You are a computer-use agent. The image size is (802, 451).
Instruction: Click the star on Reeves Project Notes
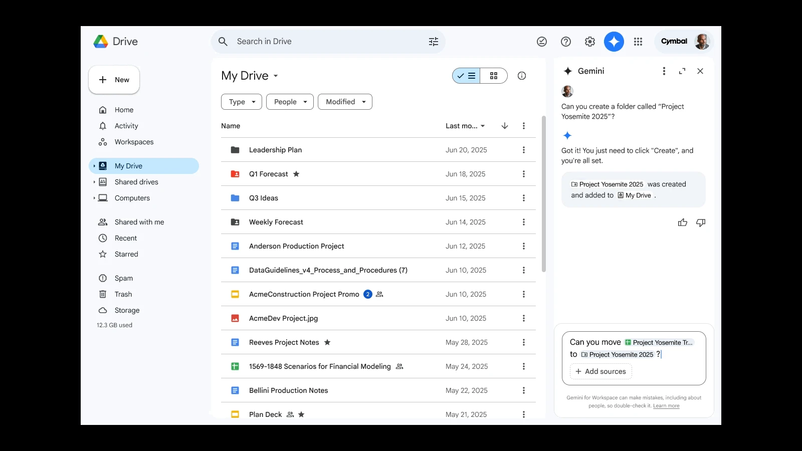click(327, 342)
